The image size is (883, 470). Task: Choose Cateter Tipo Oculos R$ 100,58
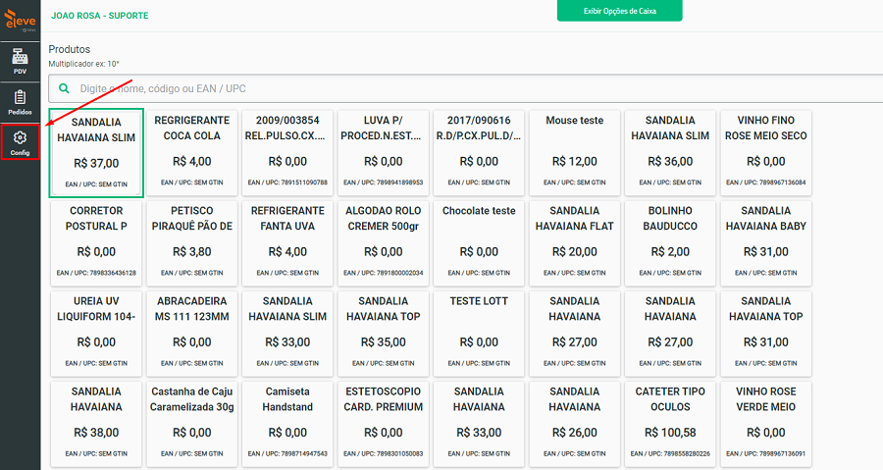[x=671, y=423]
